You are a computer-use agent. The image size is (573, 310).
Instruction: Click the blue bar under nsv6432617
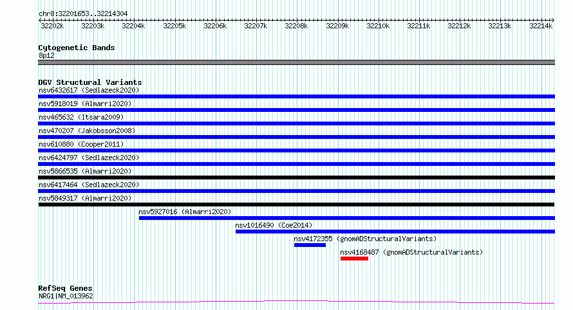(296, 96)
